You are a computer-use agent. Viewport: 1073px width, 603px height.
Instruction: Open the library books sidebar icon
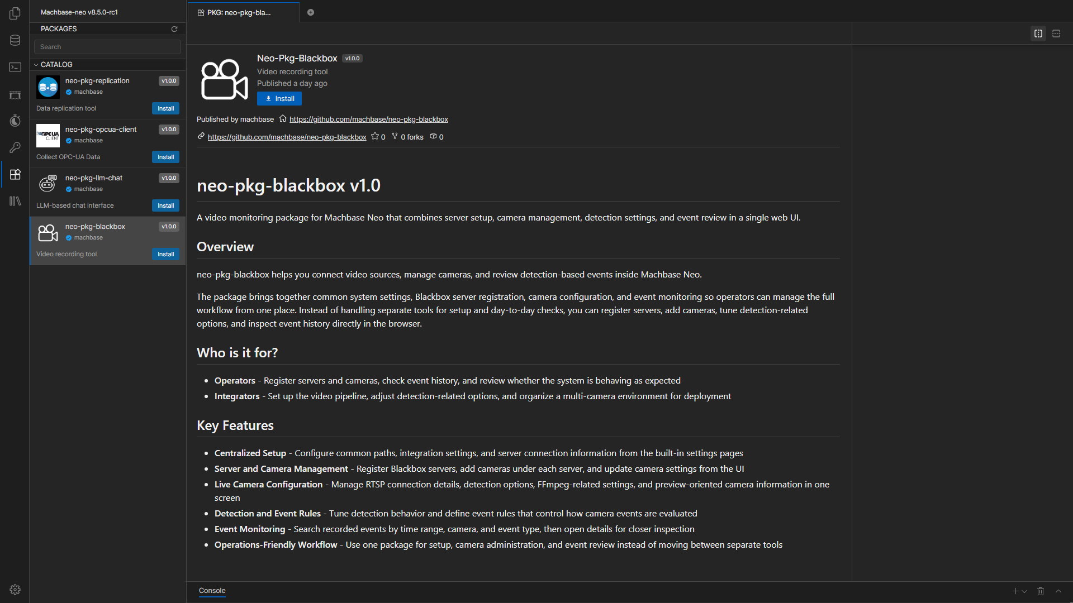pos(15,201)
